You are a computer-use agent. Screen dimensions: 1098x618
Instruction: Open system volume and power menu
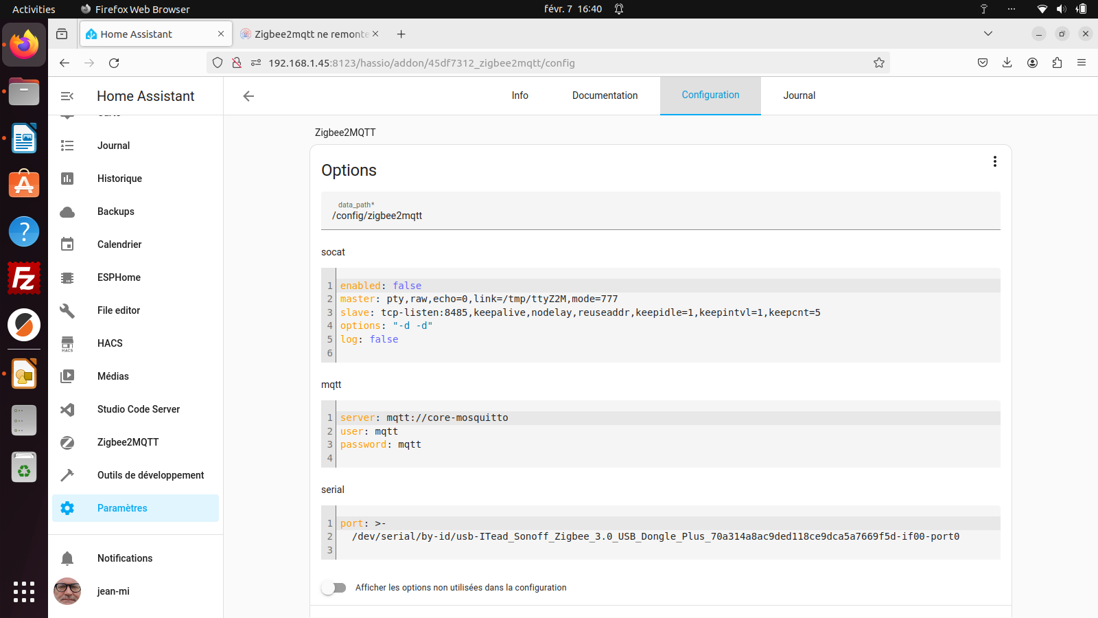[1061, 9]
